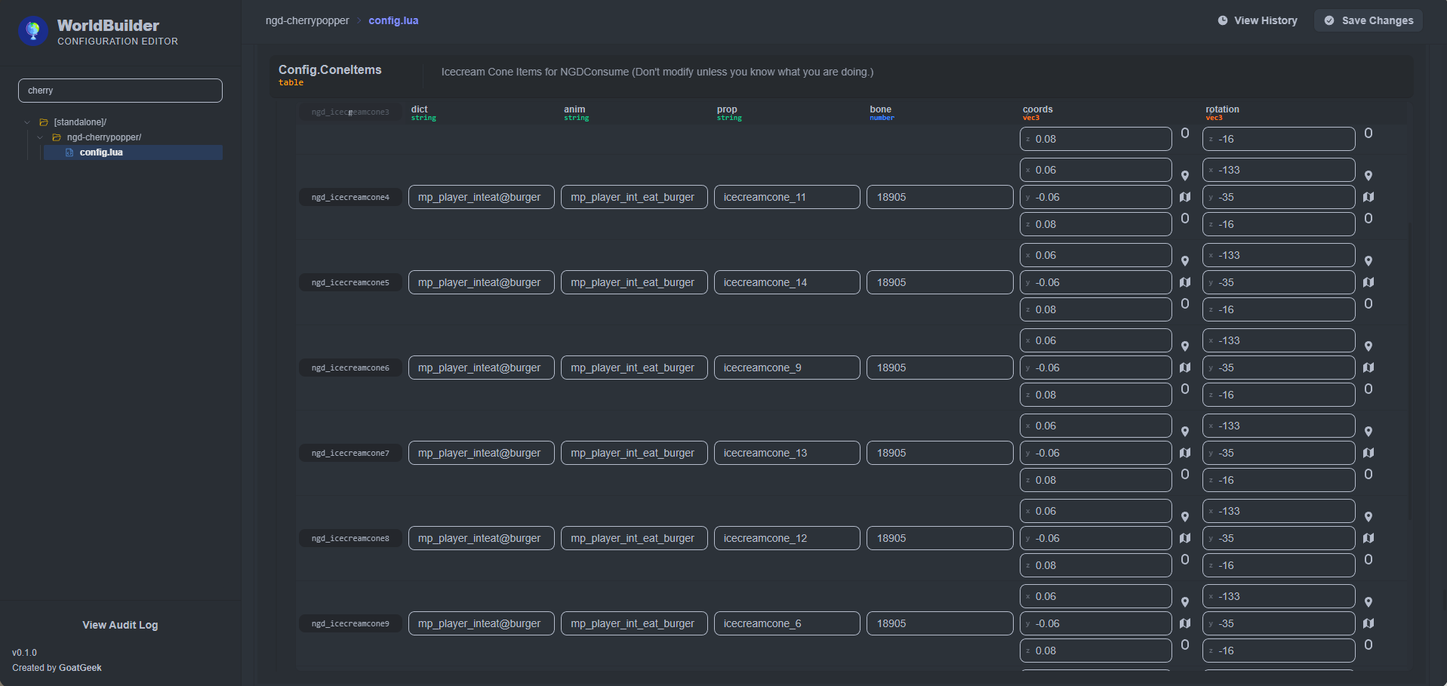Collapse the ngd-cherrypopper/ folder chevron

pos(40,137)
